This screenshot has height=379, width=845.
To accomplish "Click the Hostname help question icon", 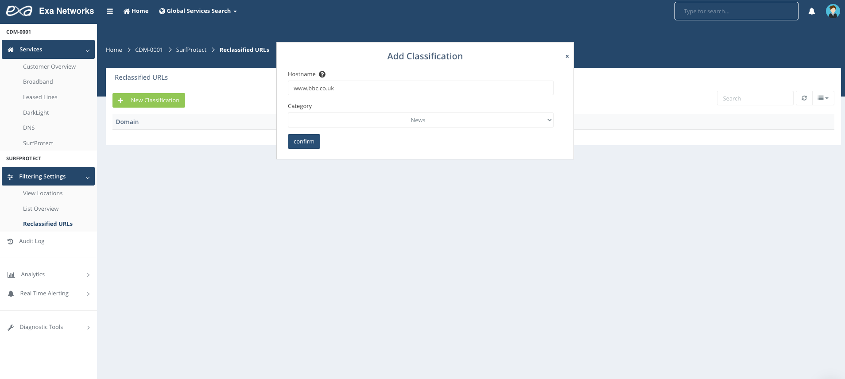I will click(322, 74).
